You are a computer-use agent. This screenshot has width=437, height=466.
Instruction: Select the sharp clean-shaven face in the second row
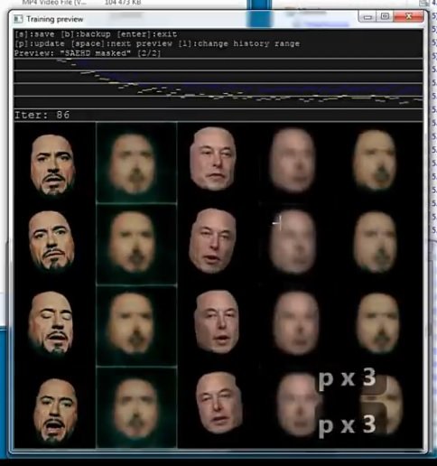(x=212, y=241)
